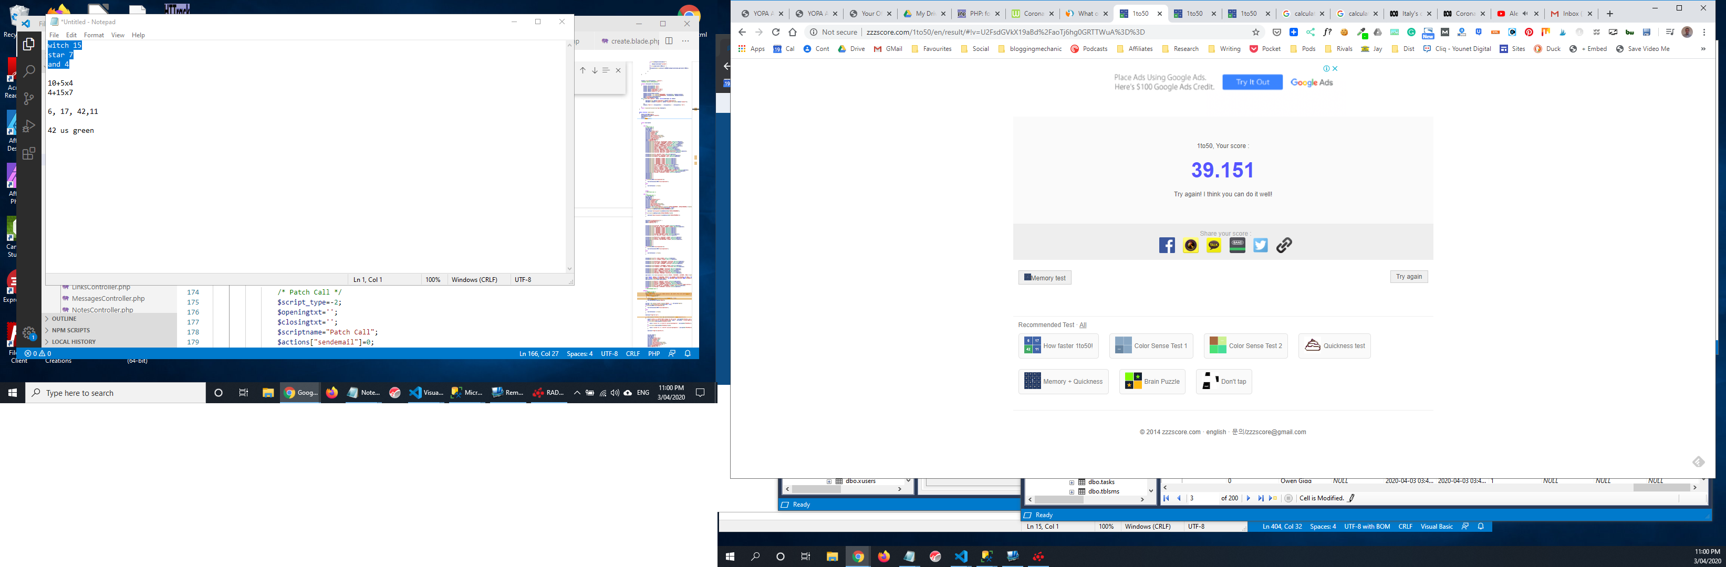Open VS Code editor more actions ellipsis
Image resolution: width=1726 pixels, height=567 pixels.
(x=685, y=41)
